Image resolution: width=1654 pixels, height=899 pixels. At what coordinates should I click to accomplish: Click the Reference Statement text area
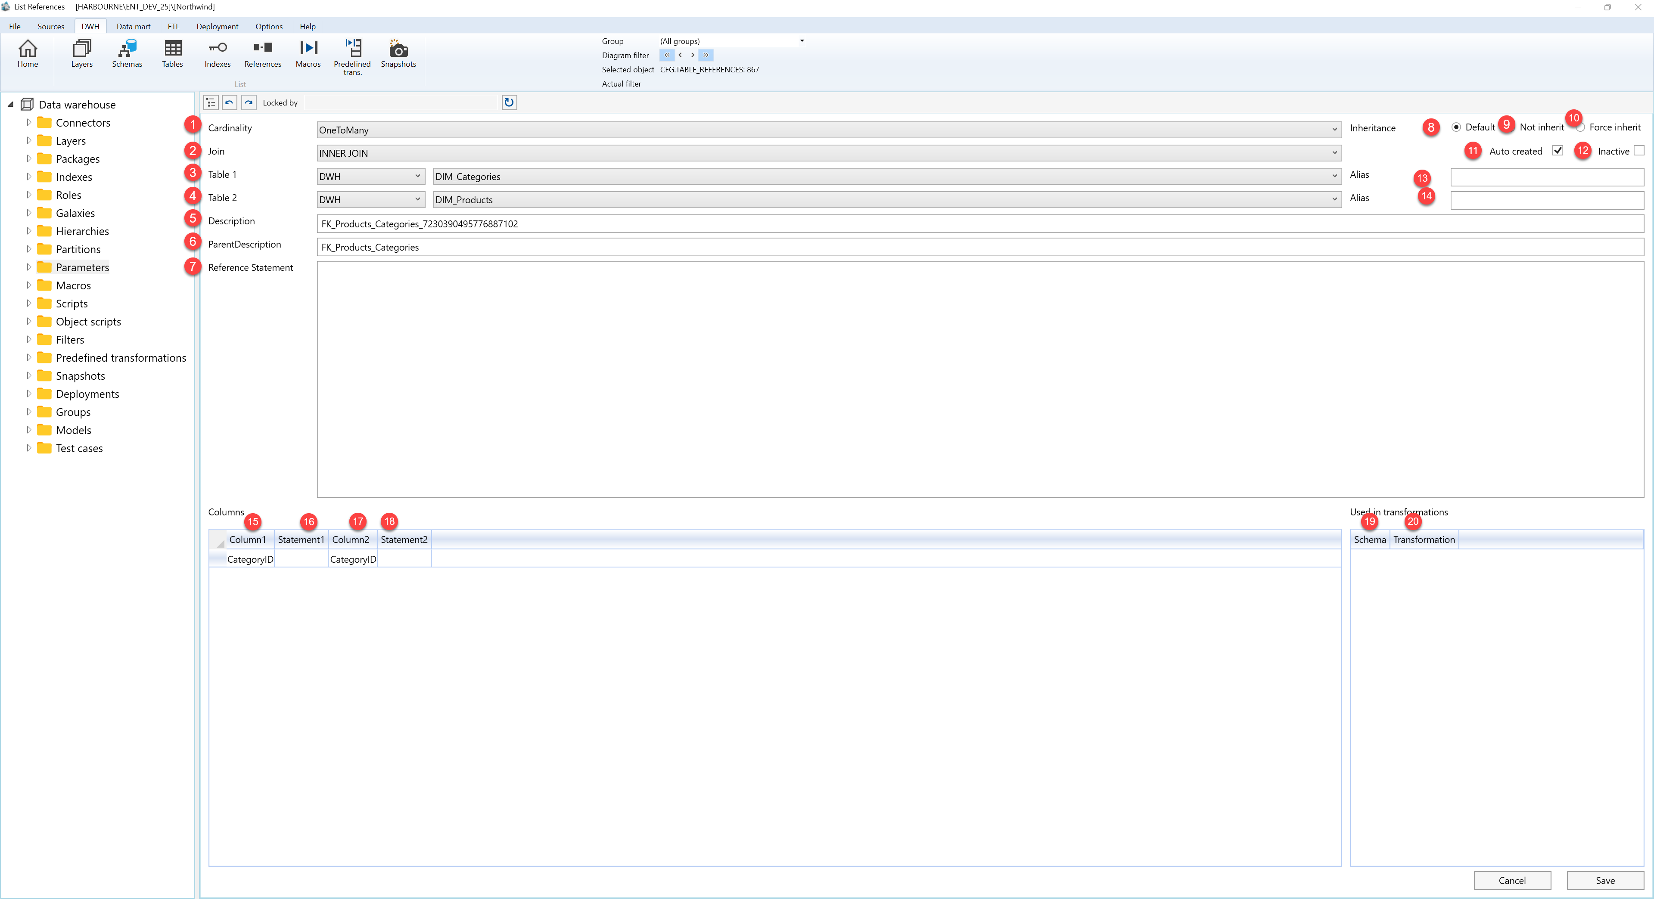tap(980, 379)
